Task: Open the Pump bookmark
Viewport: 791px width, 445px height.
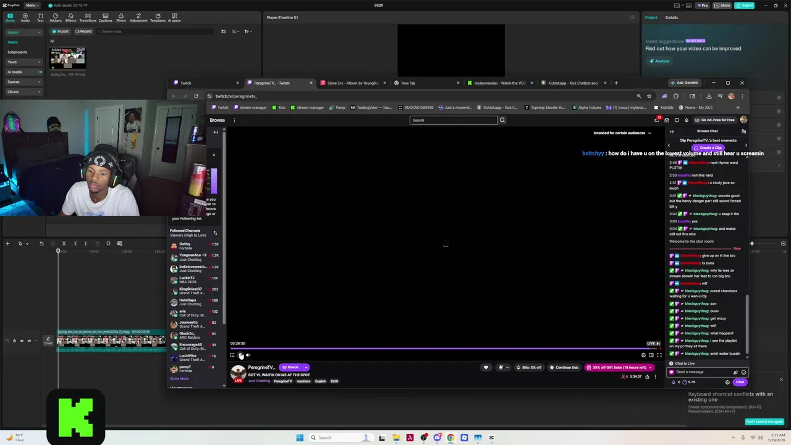Action: [337, 108]
